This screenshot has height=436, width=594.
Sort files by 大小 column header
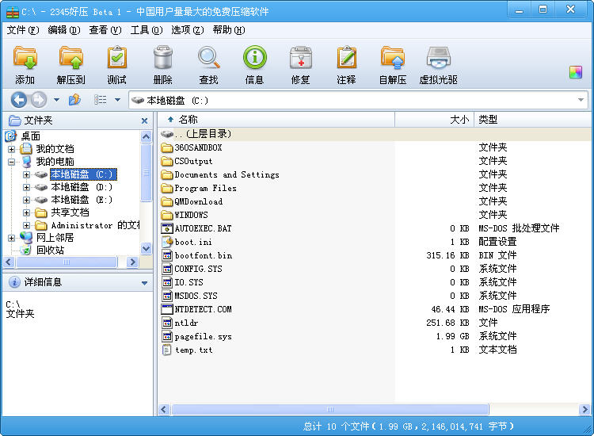[x=459, y=120]
